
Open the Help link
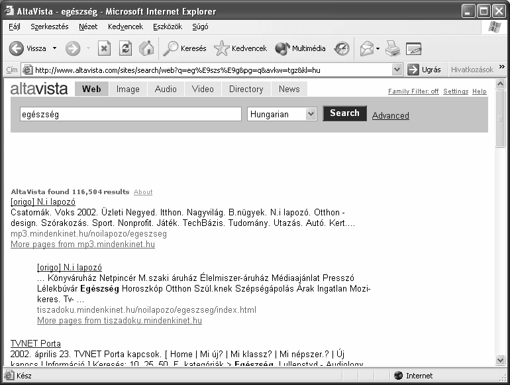click(480, 91)
